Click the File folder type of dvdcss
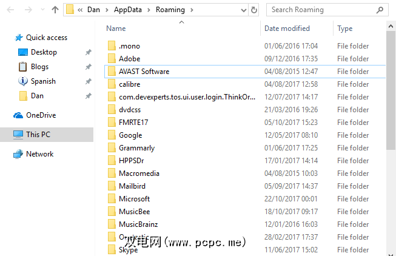This screenshot has width=396, height=256. click(x=353, y=110)
